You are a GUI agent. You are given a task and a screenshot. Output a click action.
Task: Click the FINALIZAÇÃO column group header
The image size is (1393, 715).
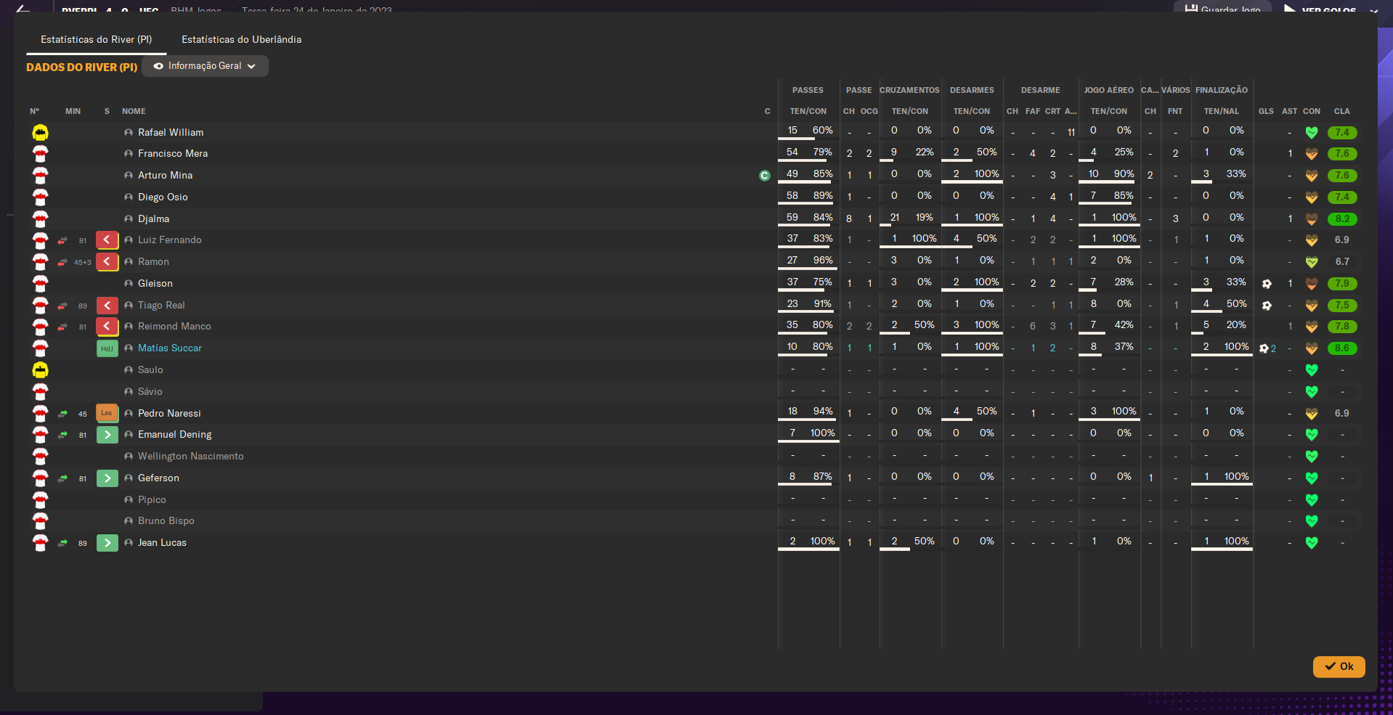[1222, 90]
